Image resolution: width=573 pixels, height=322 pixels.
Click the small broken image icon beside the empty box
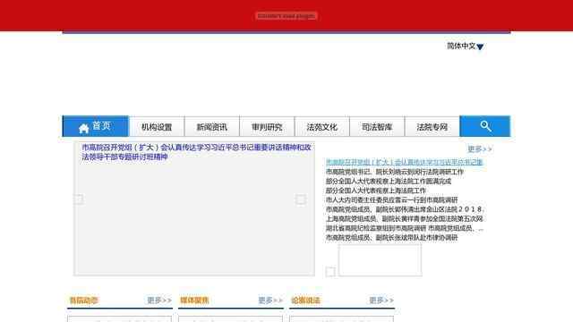click(x=330, y=272)
